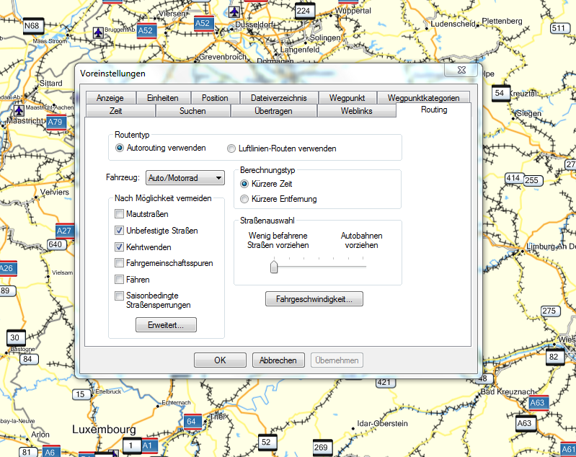Open the Dateiverzeichnis tab
The height and width of the screenshot is (457, 576).
(278, 98)
